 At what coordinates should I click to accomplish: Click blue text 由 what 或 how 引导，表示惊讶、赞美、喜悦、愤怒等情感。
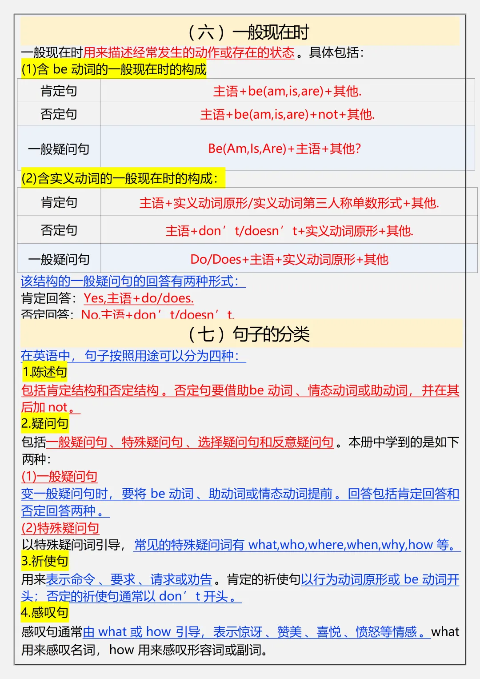(257, 631)
